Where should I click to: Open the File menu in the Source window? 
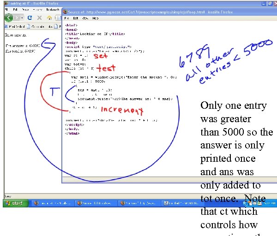[66, 18]
